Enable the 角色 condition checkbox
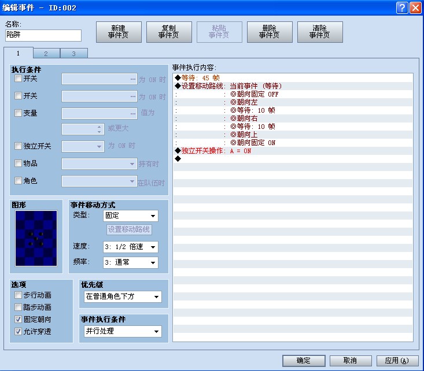This screenshot has width=424, height=371. point(18,181)
